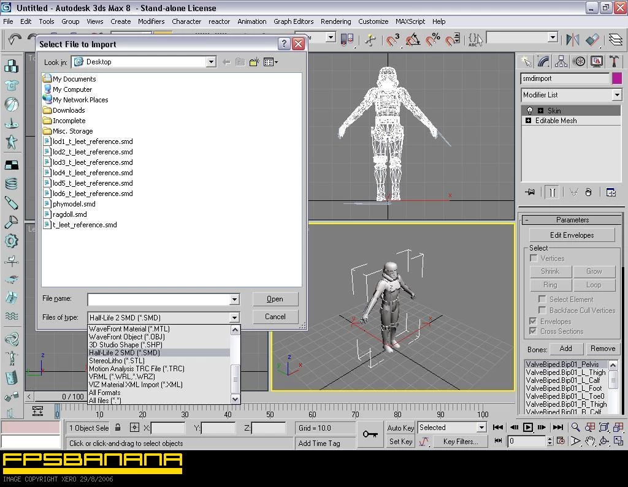Expand Editable Mesh sub-objects
The image size is (628, 487).
point(528,121)
